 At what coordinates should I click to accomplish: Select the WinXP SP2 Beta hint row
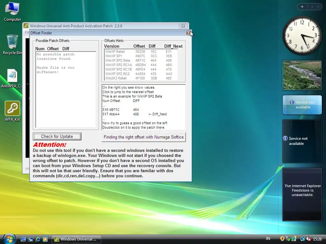coord(141,60)
